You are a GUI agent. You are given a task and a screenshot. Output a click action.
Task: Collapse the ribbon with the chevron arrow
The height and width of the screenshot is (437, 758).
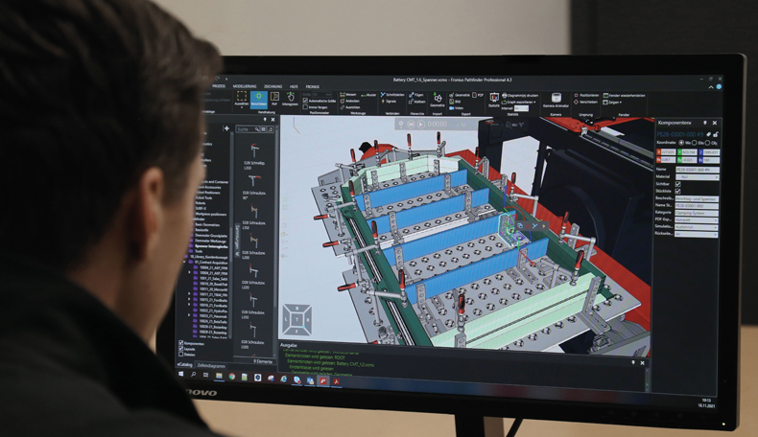(711, 87)
